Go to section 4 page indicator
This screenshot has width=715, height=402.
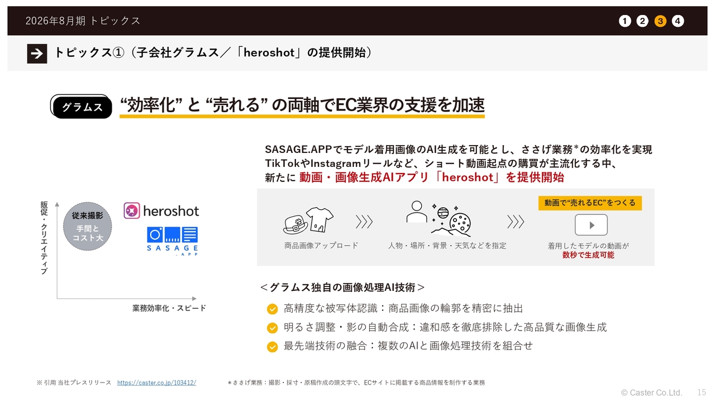(x=678, y=21)
